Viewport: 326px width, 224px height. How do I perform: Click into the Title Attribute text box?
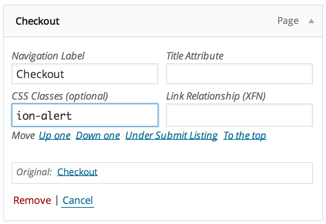239,74
